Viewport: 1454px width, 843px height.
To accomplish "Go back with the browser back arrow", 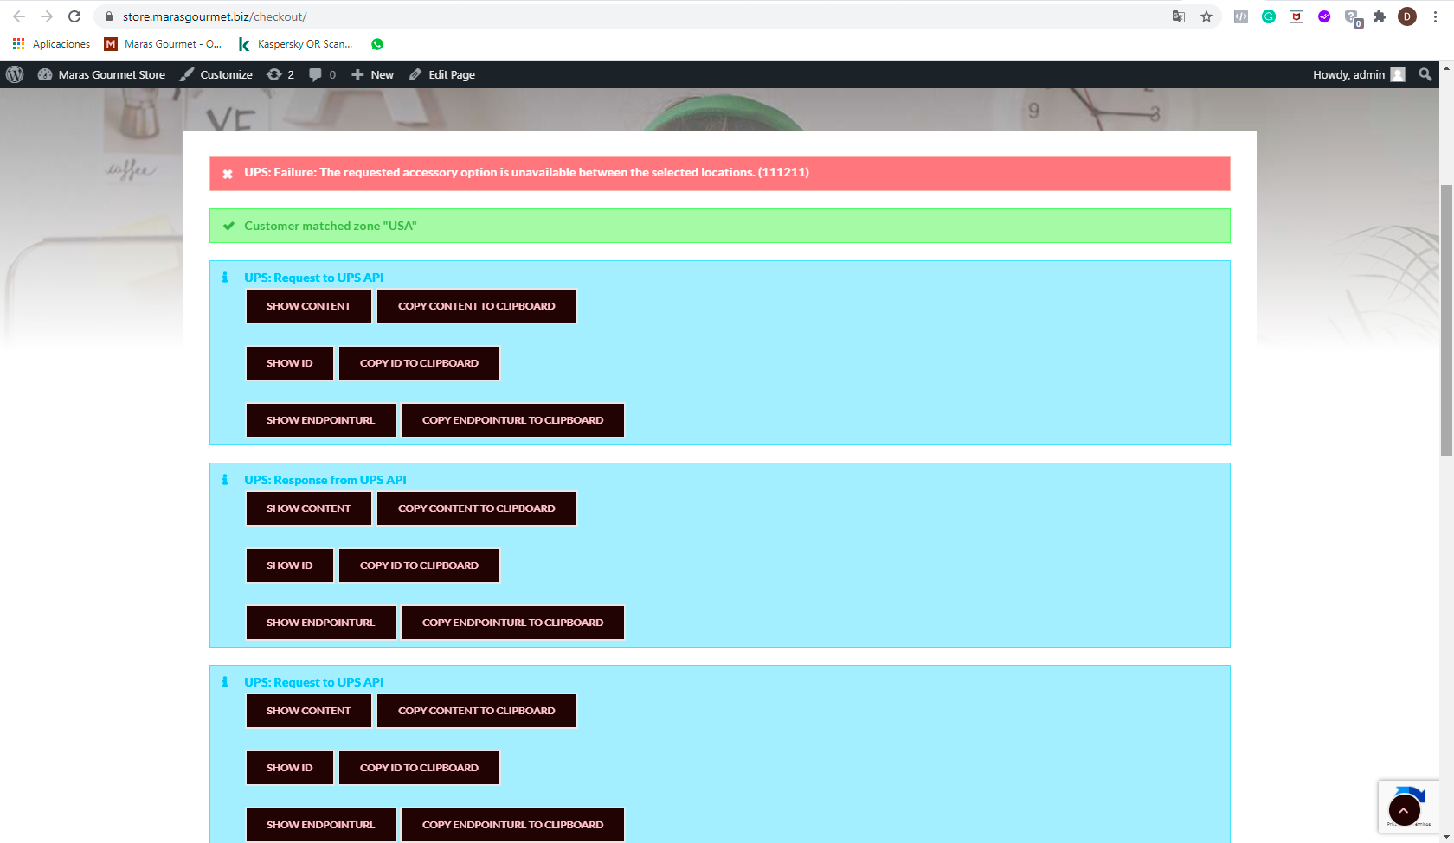I will 19,16.
